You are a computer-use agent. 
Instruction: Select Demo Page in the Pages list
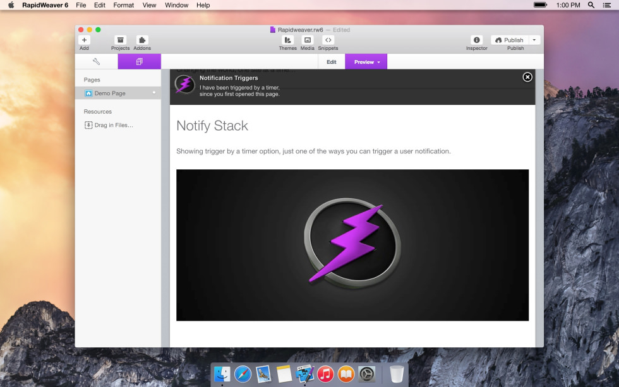[x=118, y=93]
